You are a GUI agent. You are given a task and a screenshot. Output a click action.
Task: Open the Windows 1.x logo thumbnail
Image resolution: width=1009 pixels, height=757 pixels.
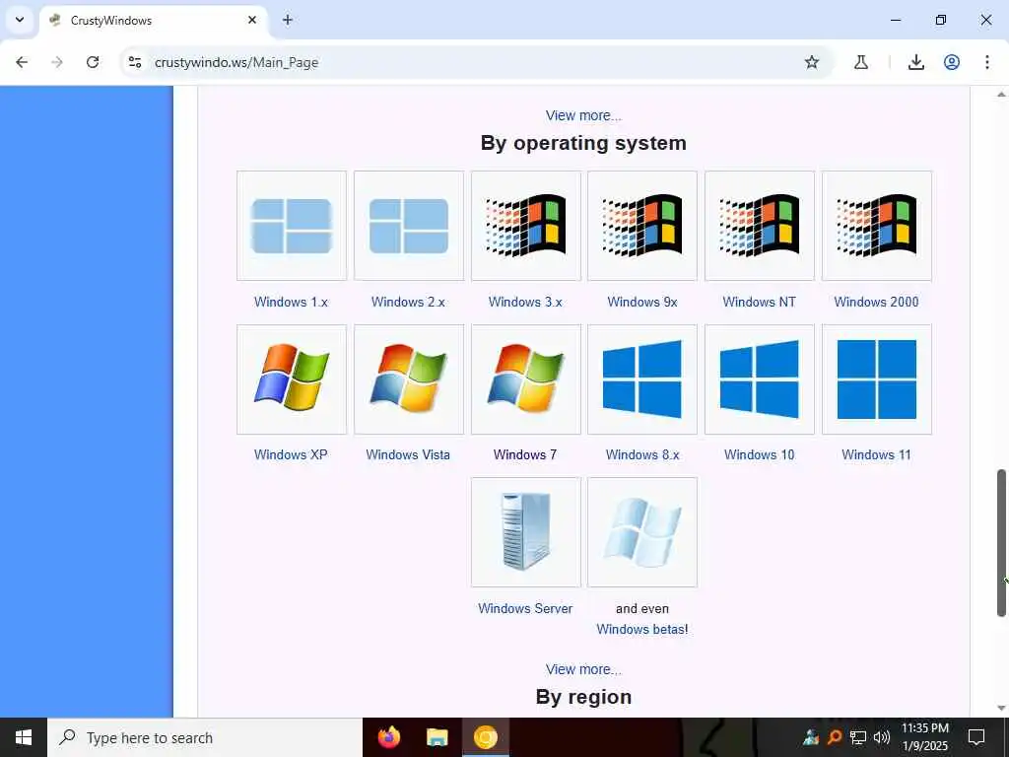pos(292,226)
